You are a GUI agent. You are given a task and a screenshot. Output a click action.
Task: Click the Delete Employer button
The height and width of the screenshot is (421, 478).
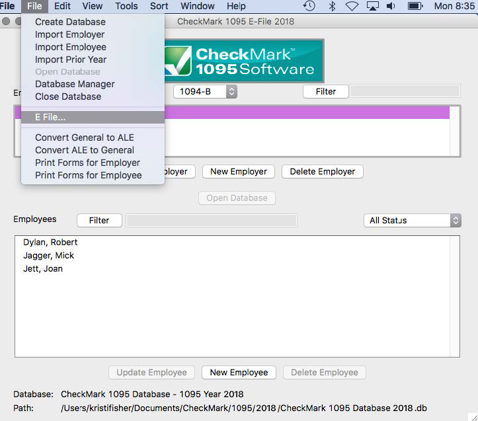point(323,171)
